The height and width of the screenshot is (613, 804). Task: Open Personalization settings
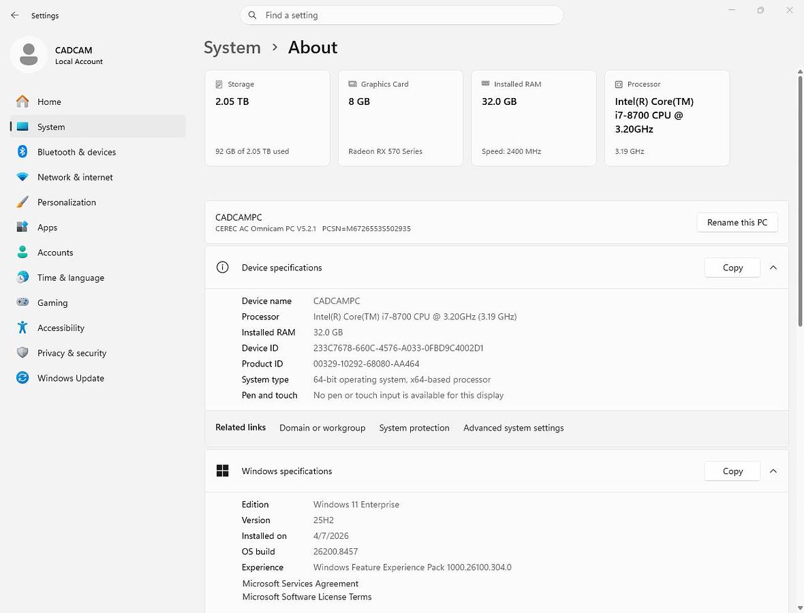98,202
